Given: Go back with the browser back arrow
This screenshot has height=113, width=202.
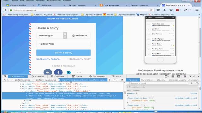Looking at the screenshot, I should 6,10.
